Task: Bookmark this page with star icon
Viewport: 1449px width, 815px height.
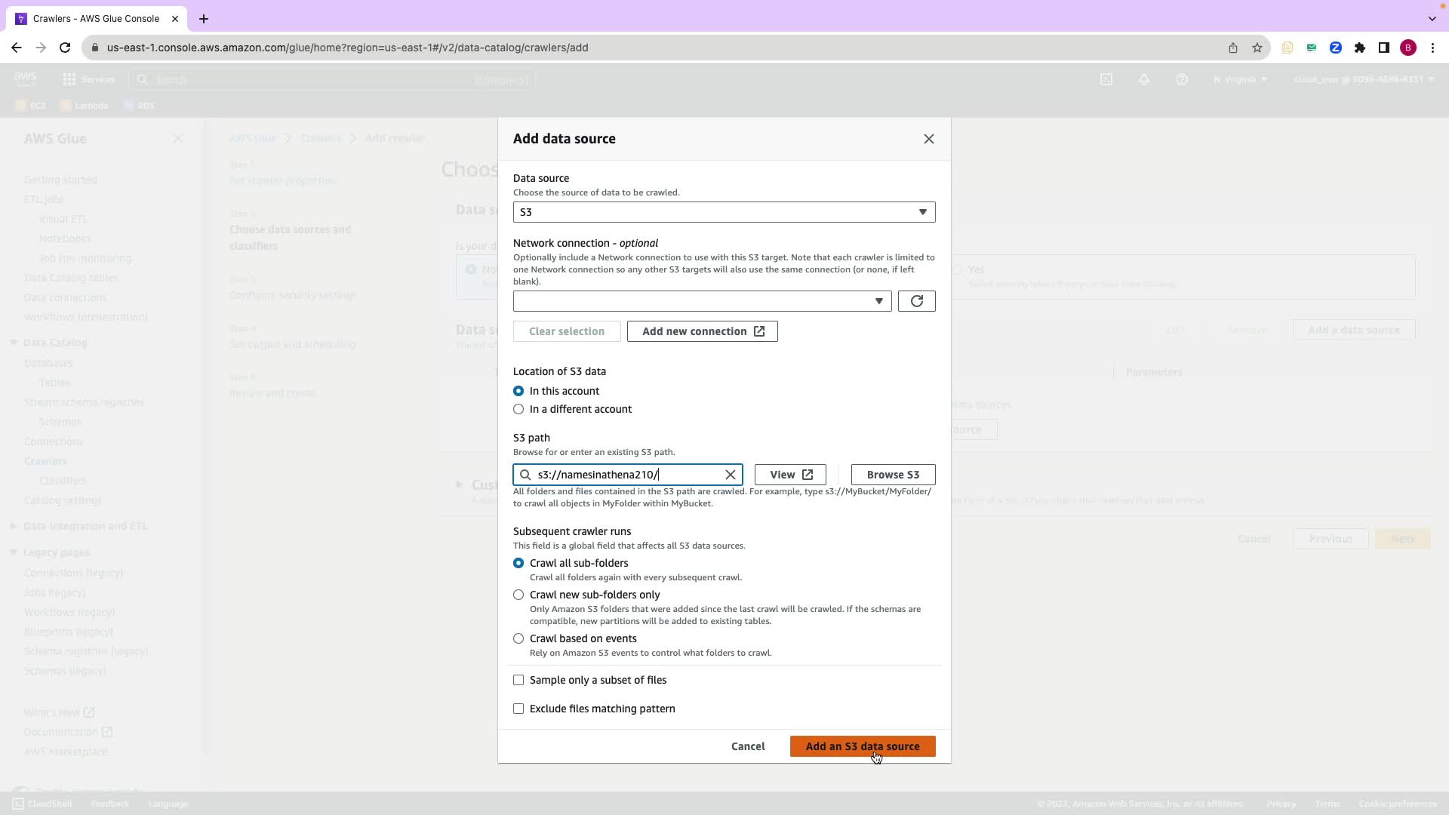Action: (1257, 48)
